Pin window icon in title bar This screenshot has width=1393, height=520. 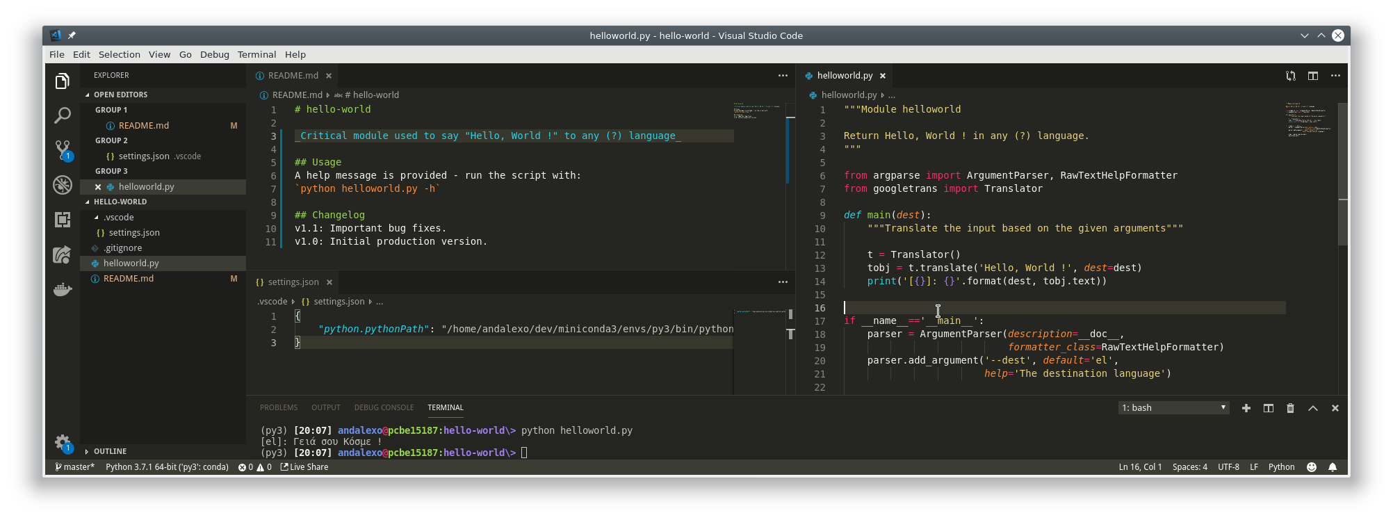pyautogui.click(x=72, y=35)
